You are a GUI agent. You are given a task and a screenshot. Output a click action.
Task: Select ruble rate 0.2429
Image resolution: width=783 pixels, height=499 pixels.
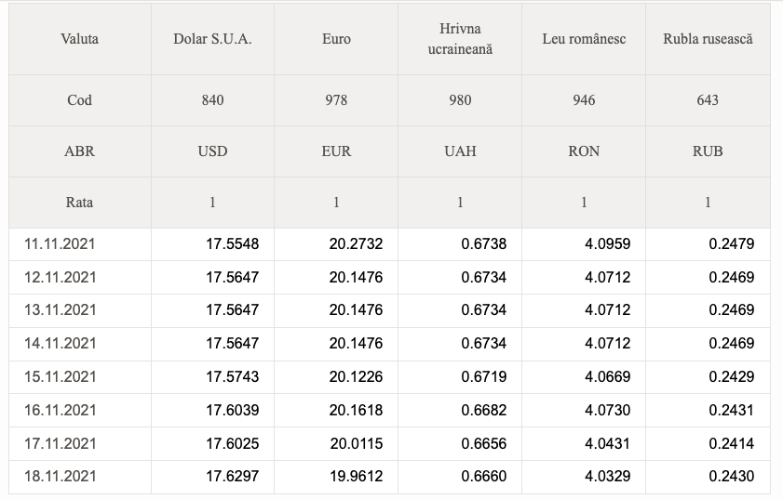[x=731, y=376]
